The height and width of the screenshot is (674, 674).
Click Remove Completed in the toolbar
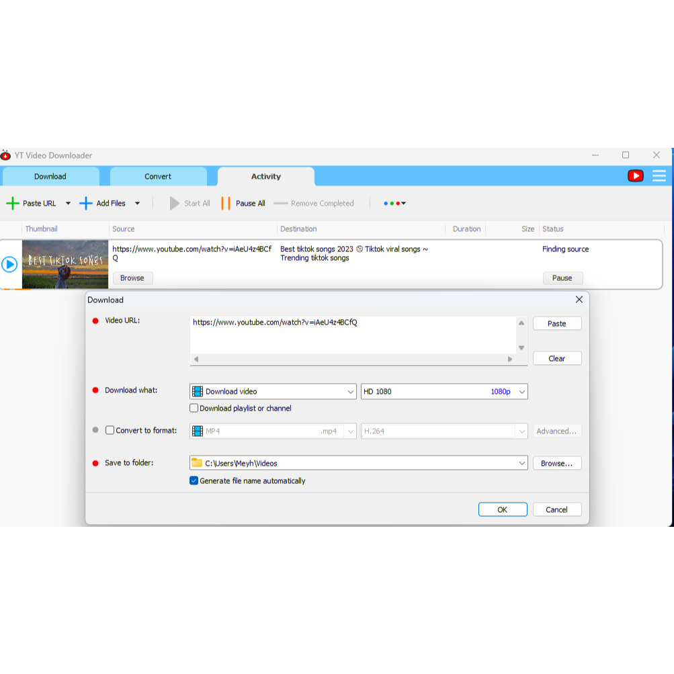pyautogui.click(x=321, y=204)
